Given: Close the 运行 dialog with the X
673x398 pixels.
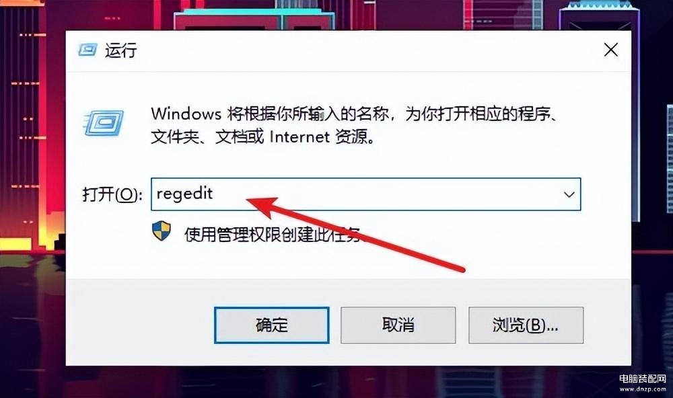Looking at the screenshot, I should point(611,50).
